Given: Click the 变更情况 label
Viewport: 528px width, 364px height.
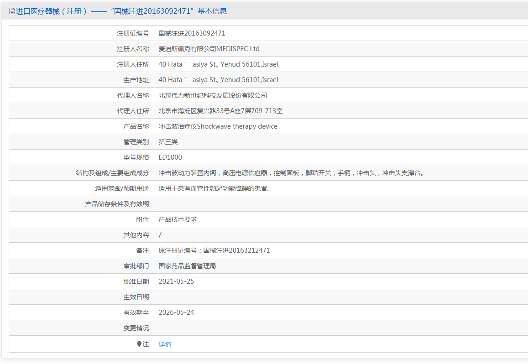Looking at the screenshot, I should tap(136, 328).
